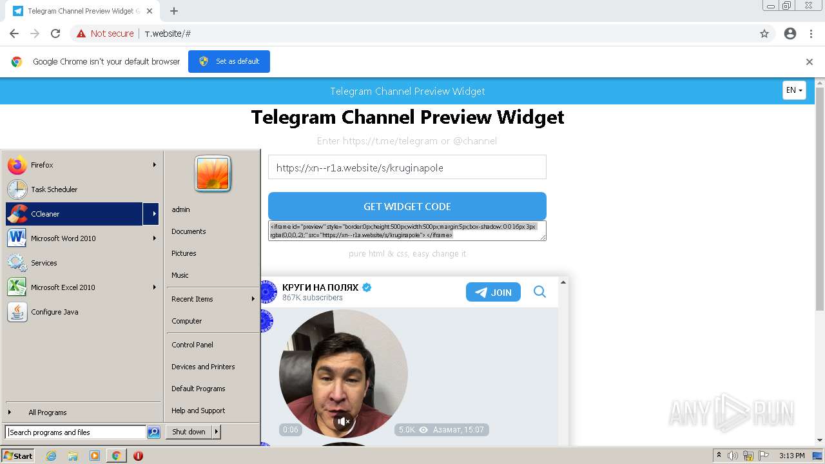The image size is (825, 464).
Task: Expand Firefox jump list arrow
Action: pyautogui.click(x=154, y=165)
